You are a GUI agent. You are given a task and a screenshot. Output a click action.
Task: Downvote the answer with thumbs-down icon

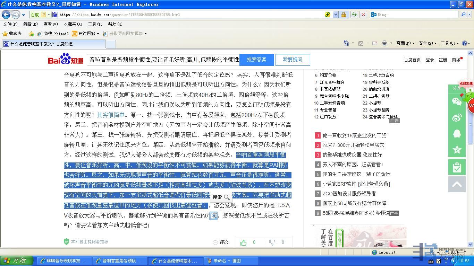[272, 242]
